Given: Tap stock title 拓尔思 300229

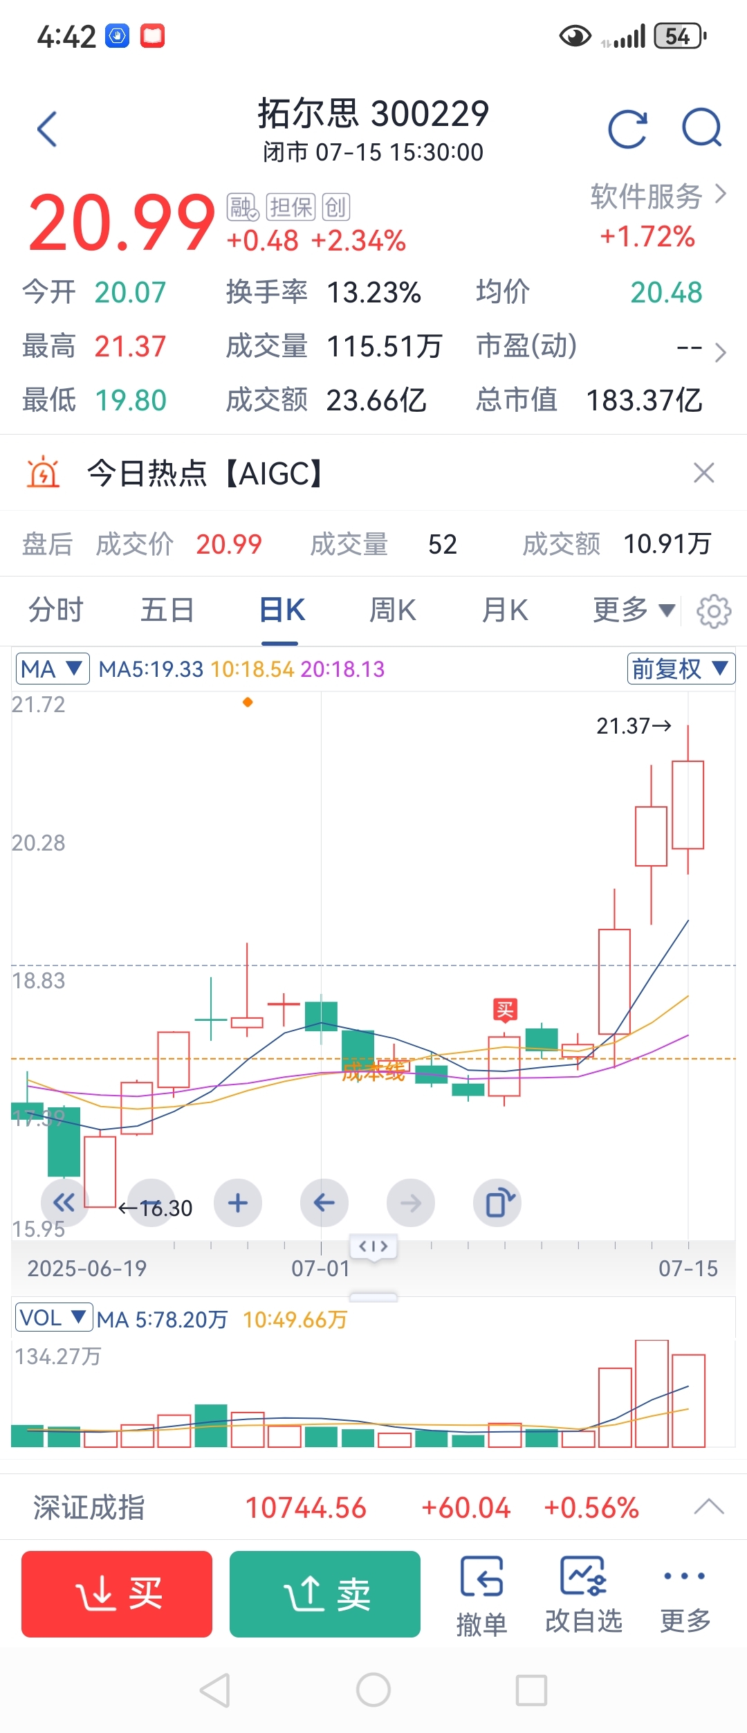Looking at the screenshot, I should tap(373, 113).
